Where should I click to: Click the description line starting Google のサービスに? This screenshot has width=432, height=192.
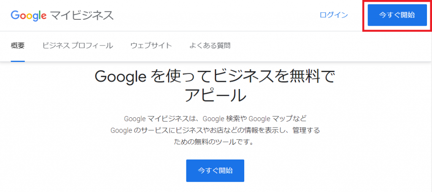(215, 130)
